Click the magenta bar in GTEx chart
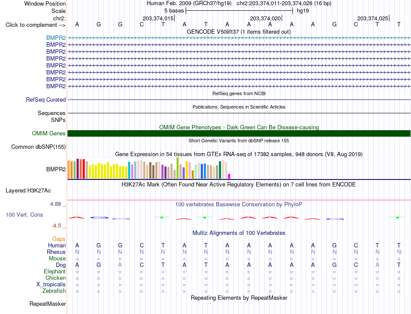The image size is (411, 314). [229, 176]
